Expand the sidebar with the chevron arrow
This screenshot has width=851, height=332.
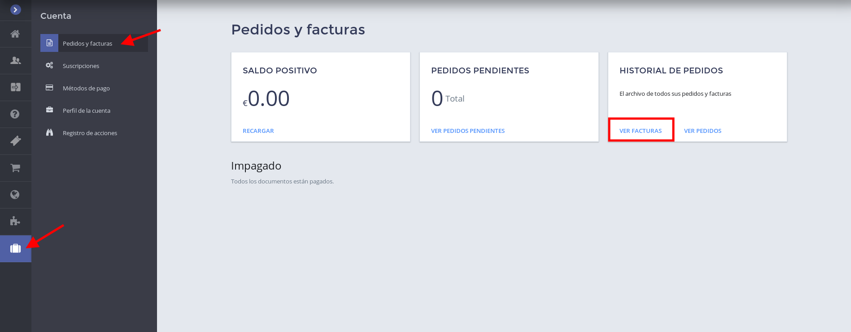coord(15,9)
